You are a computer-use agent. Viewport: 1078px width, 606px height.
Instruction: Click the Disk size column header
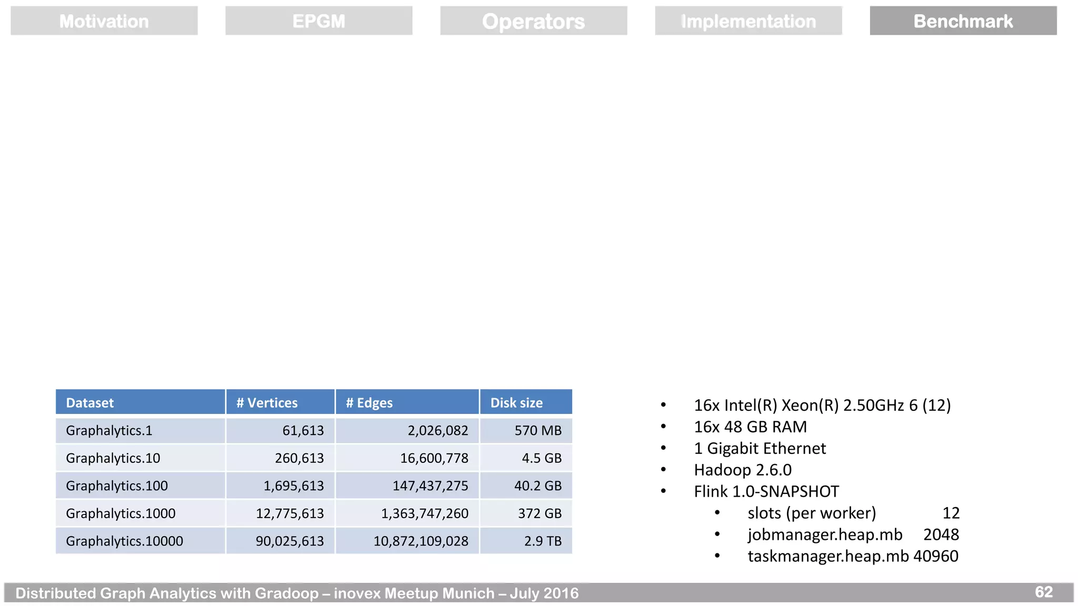(x=526, y=402)
